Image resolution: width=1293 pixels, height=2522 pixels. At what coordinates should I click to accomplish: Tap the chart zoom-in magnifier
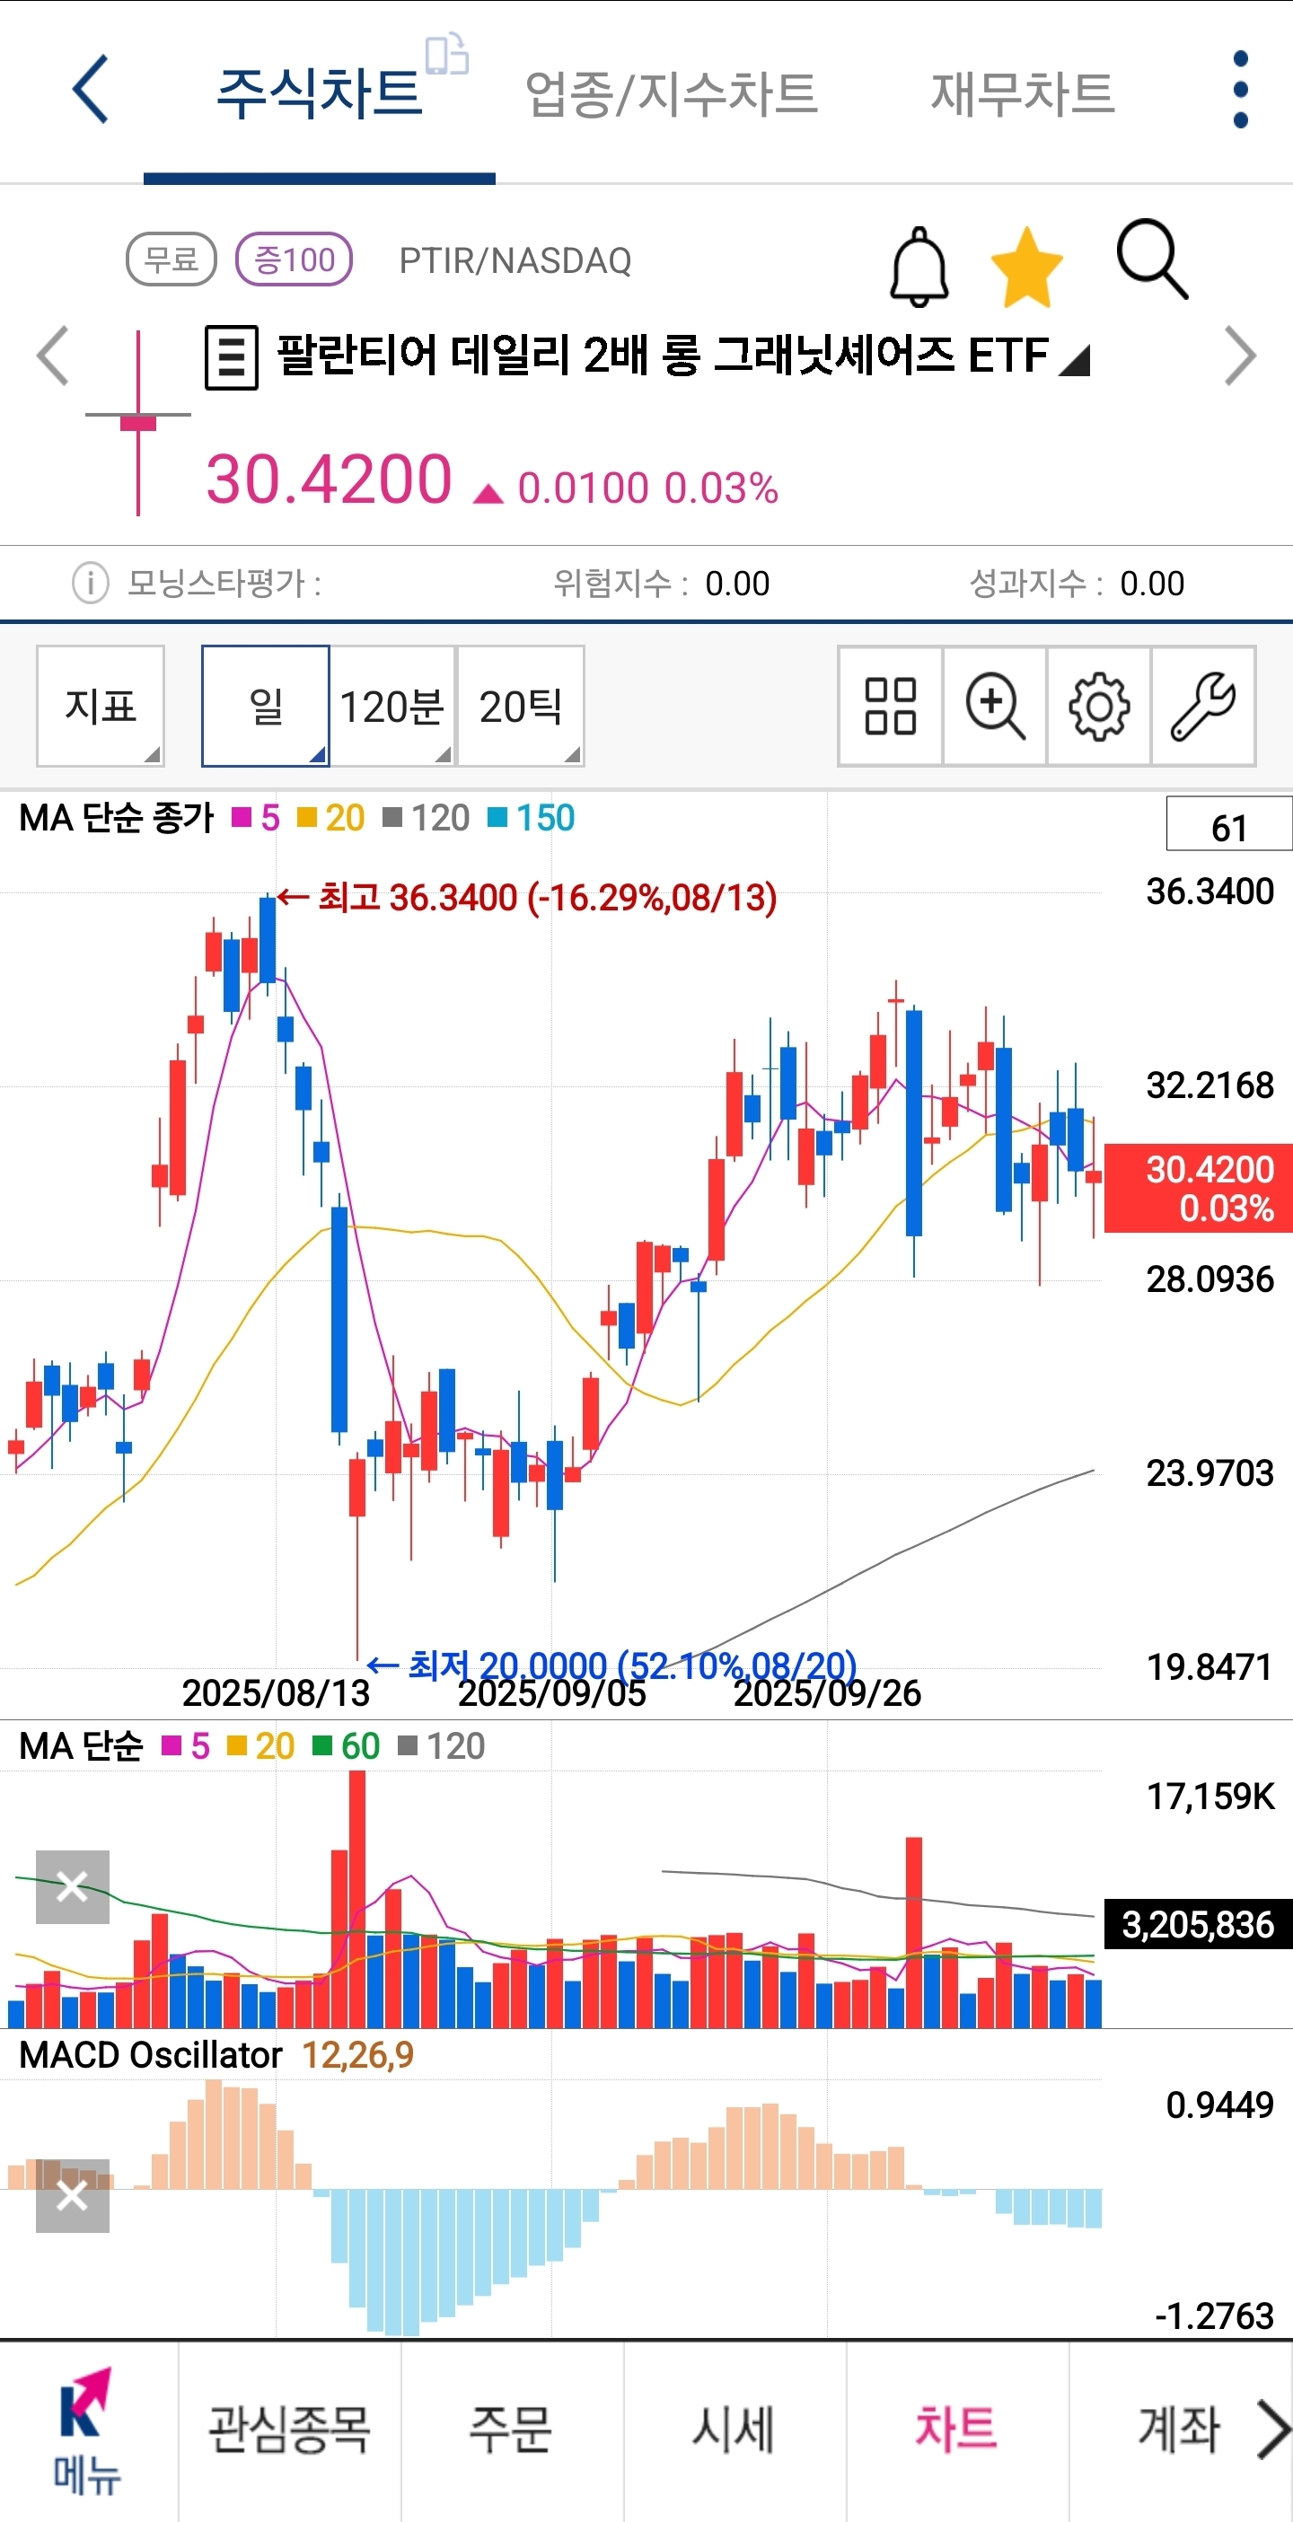point(995,706)
